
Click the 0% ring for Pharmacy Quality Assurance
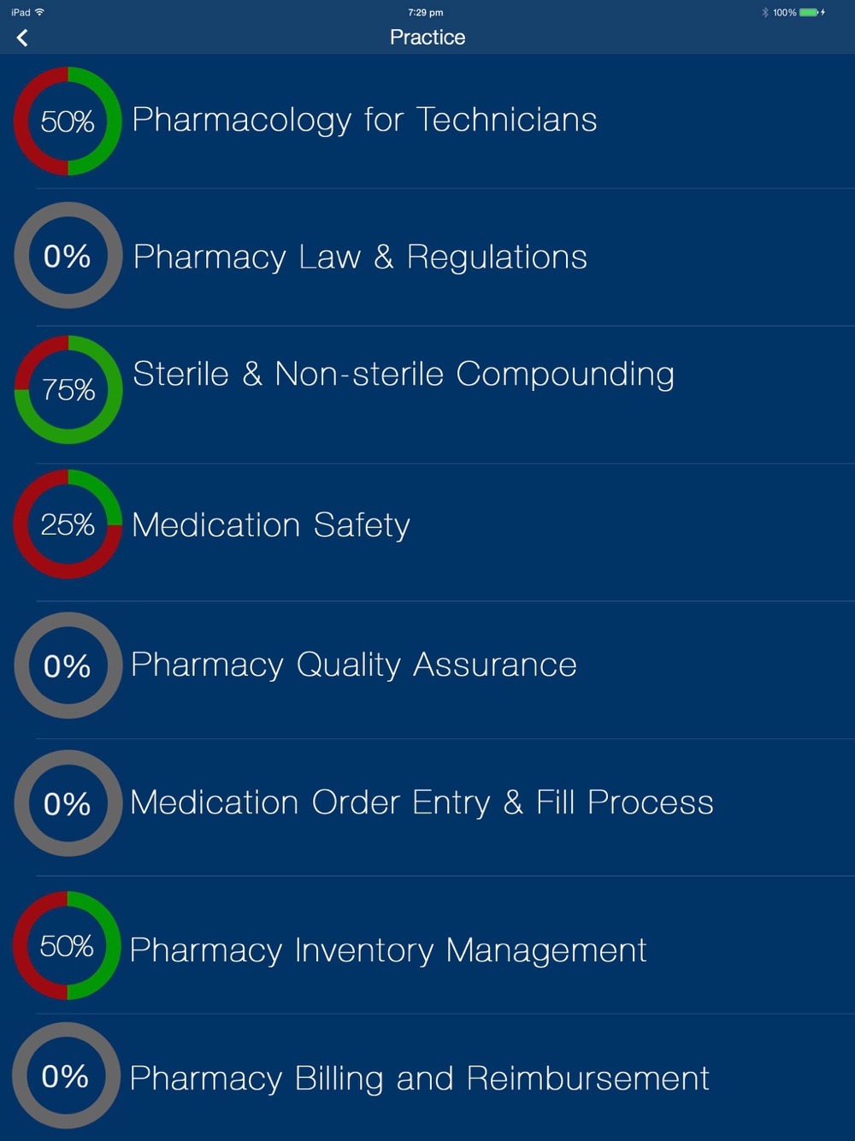68,665
